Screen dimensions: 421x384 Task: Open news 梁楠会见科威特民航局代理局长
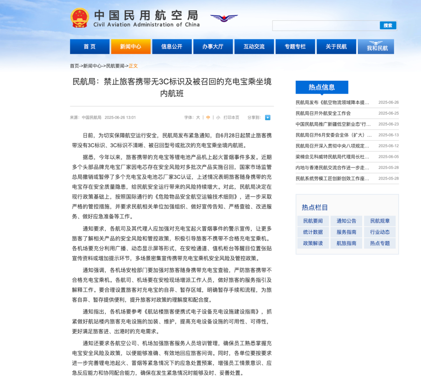pyautogui.click(x=333, y=156)
